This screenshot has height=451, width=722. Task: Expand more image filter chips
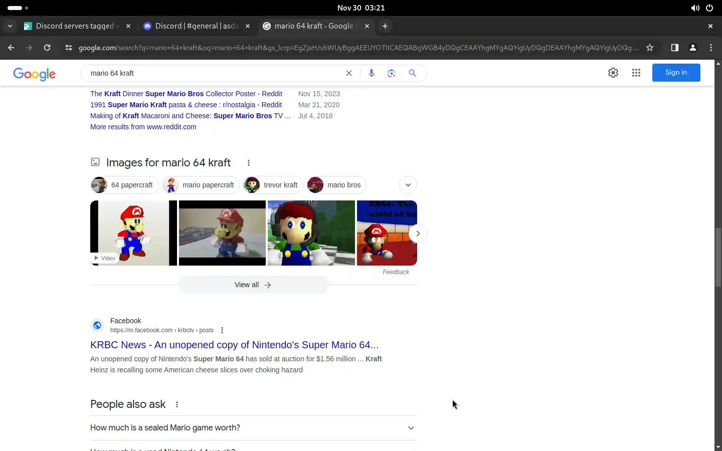408,185
